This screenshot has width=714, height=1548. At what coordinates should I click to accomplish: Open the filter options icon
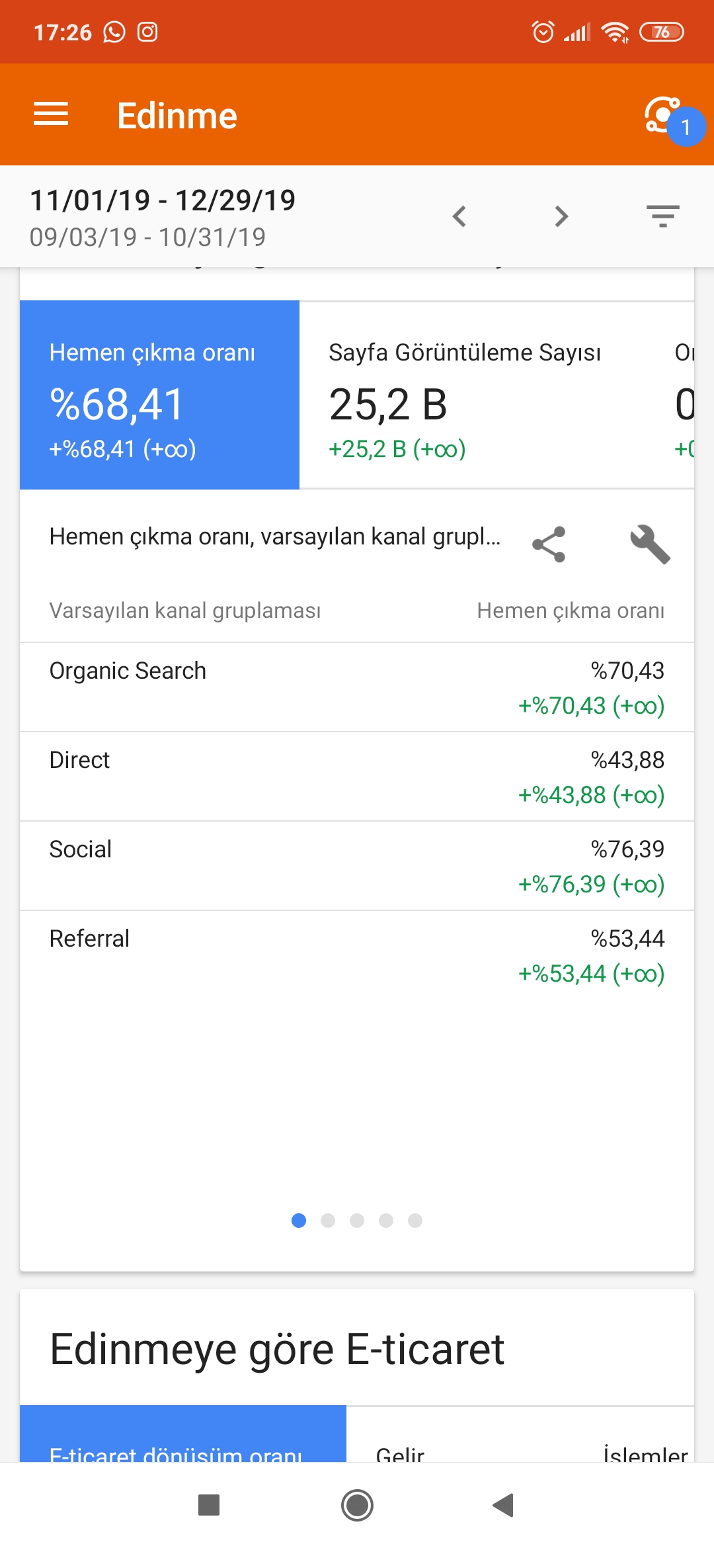click(x=663, y=216)
